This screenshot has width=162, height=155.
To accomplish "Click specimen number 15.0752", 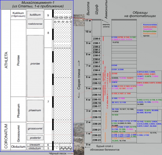I will [x=116, y=42].
